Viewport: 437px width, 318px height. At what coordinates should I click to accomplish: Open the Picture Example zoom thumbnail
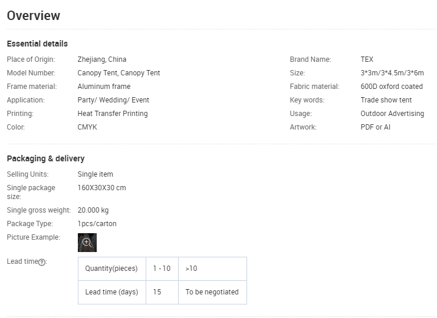[x=87, y=242]
